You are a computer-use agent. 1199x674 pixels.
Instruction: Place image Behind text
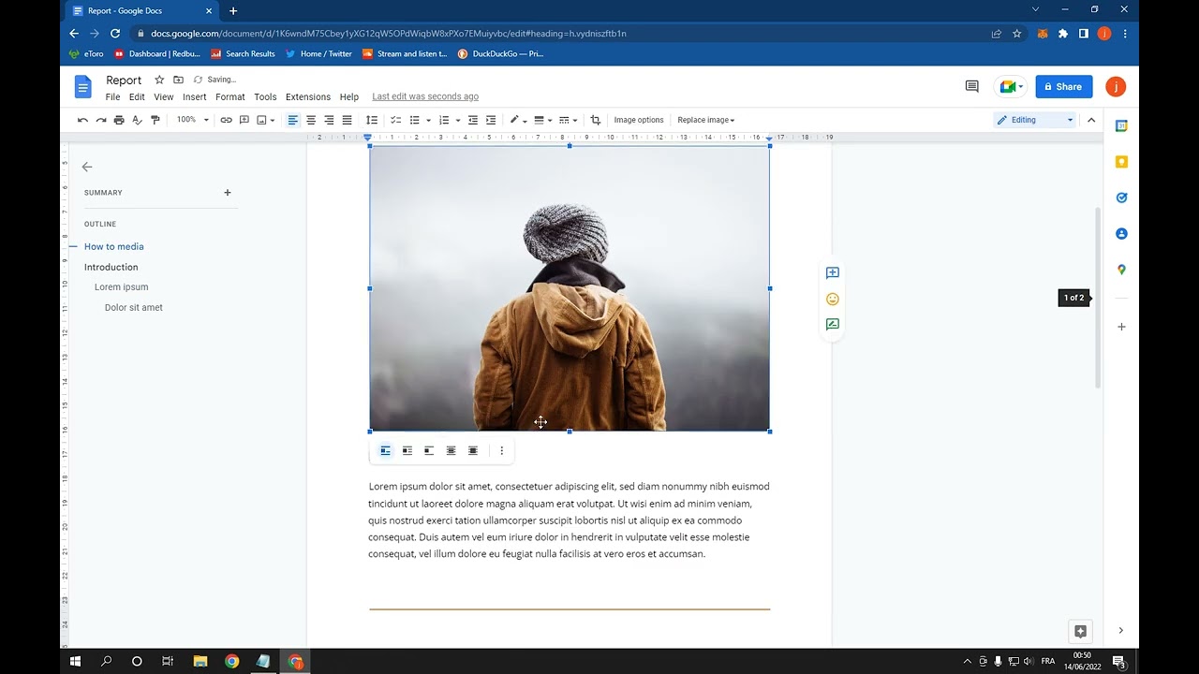point(451,450)
